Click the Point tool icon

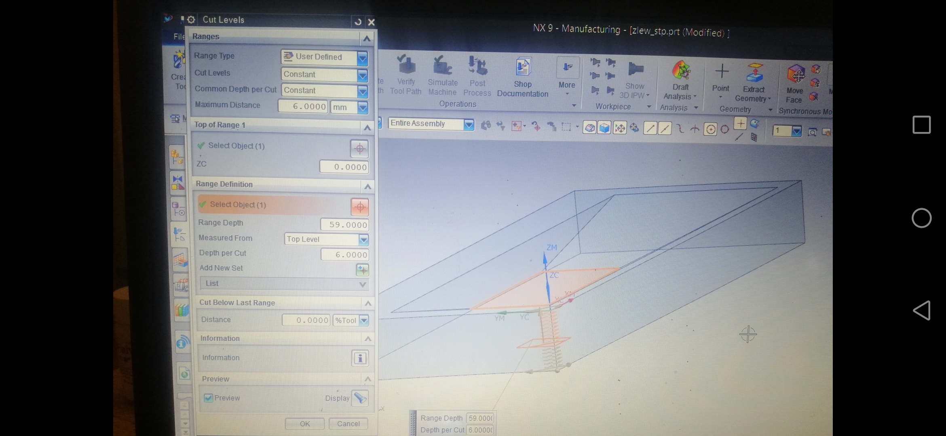[x=722, y=71]
